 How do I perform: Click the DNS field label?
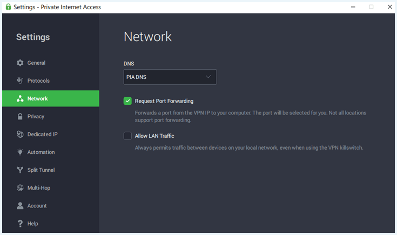click(129, 64)
